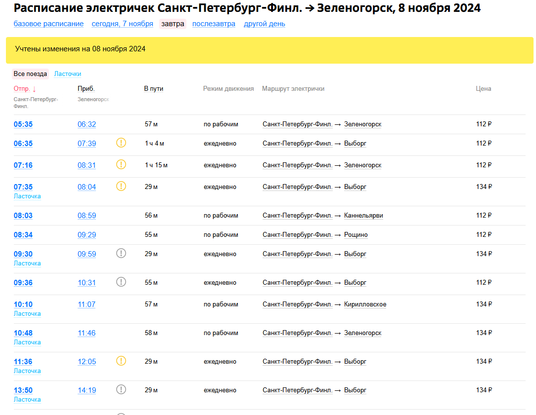Screen dimensions: 536x415
Task: Click Ласточка label under 09:30
Action: point(27,264)
